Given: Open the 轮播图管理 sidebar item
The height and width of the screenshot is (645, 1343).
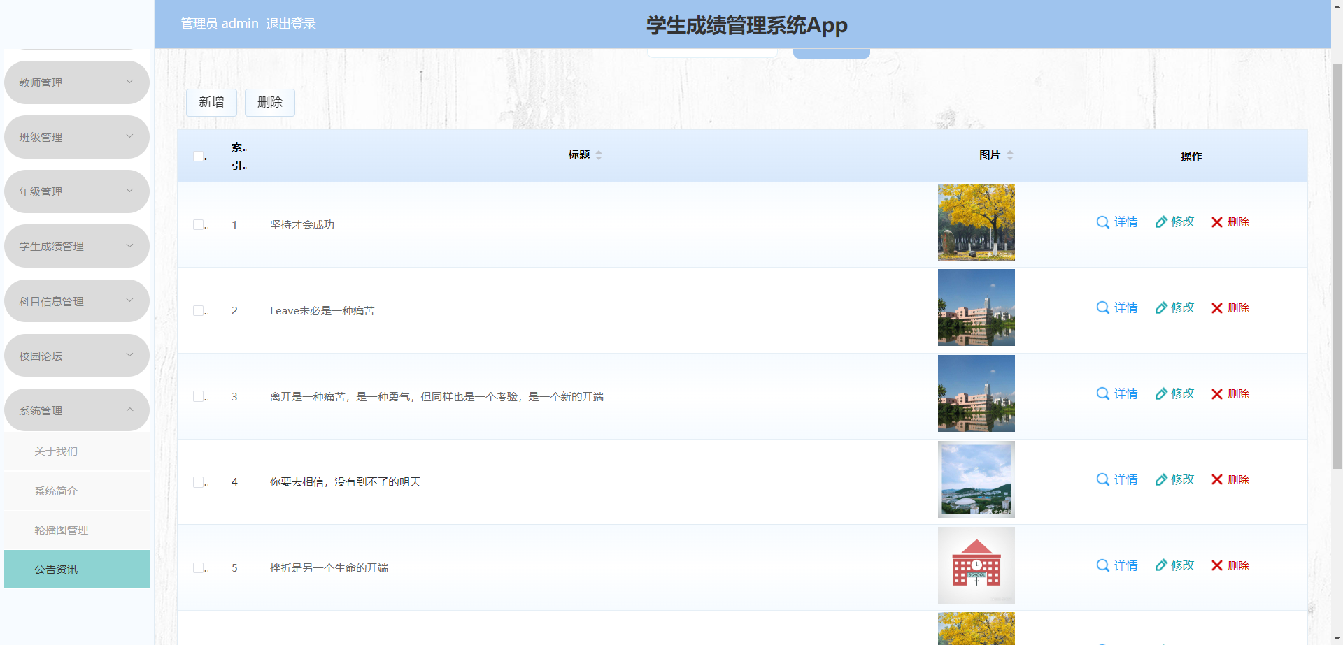Looking at the screenshot, I should coord(62,530).
